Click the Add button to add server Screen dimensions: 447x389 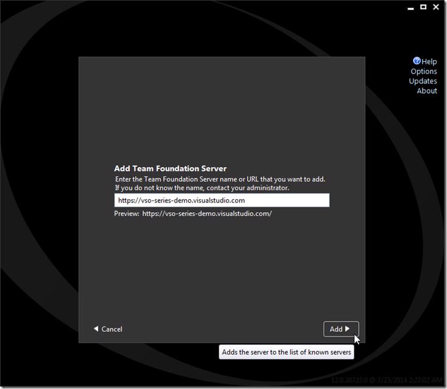click(x=341, y=329)
